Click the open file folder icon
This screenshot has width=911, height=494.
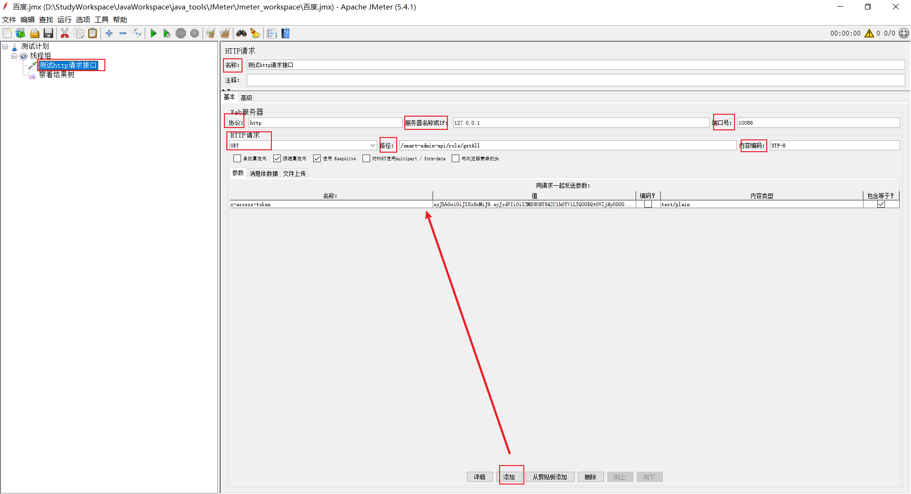[35, 33]
